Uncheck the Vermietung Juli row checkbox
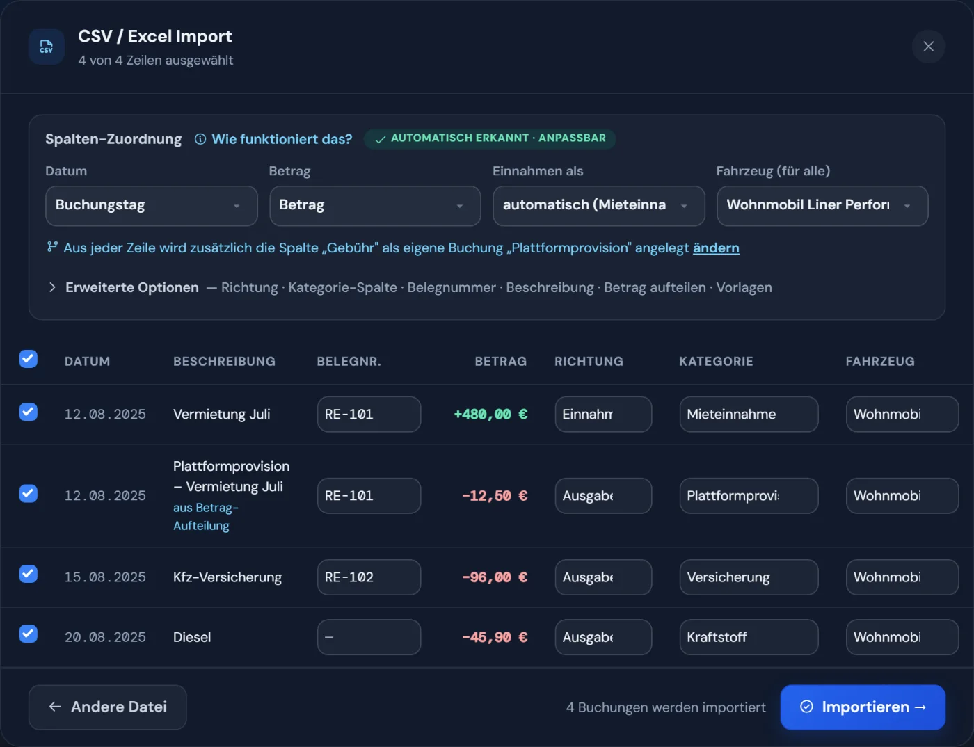Viewport: 974px width, 747px height. [x=29, y=412]
